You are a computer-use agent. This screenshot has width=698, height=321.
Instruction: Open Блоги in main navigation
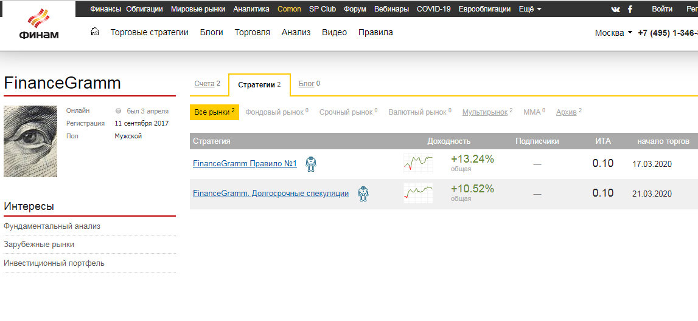[211, 32]
